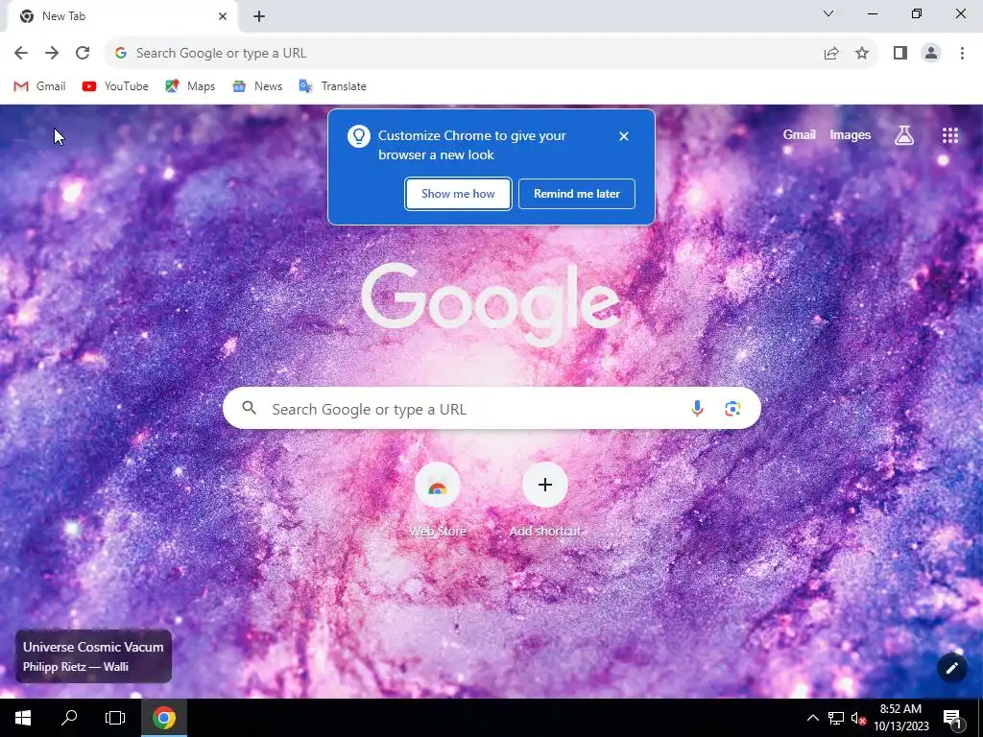Search by image with Google Lens
Viewport: 983px width, 737px height.
(x=732, y=409)
